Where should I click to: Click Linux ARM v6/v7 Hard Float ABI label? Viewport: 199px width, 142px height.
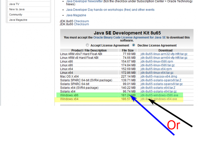click(81, 54)
